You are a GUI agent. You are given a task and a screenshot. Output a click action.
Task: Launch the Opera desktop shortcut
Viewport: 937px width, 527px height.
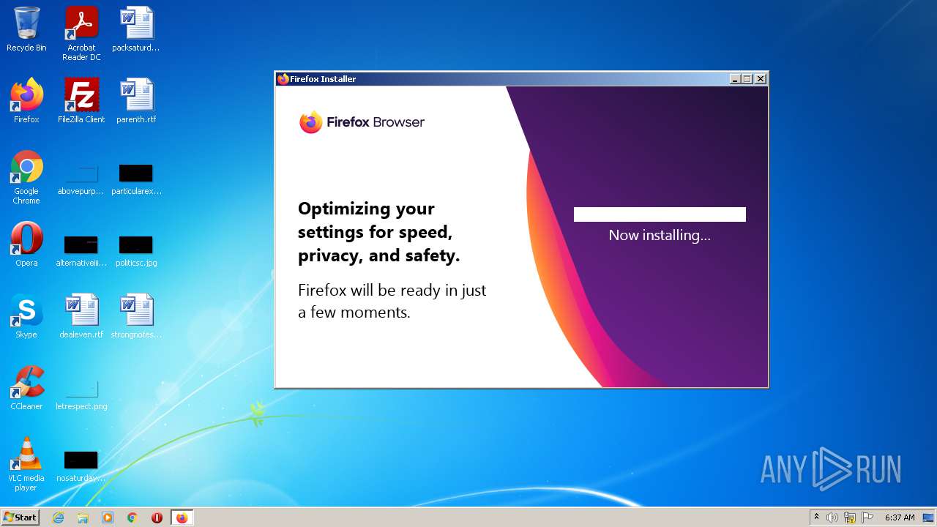26,244
